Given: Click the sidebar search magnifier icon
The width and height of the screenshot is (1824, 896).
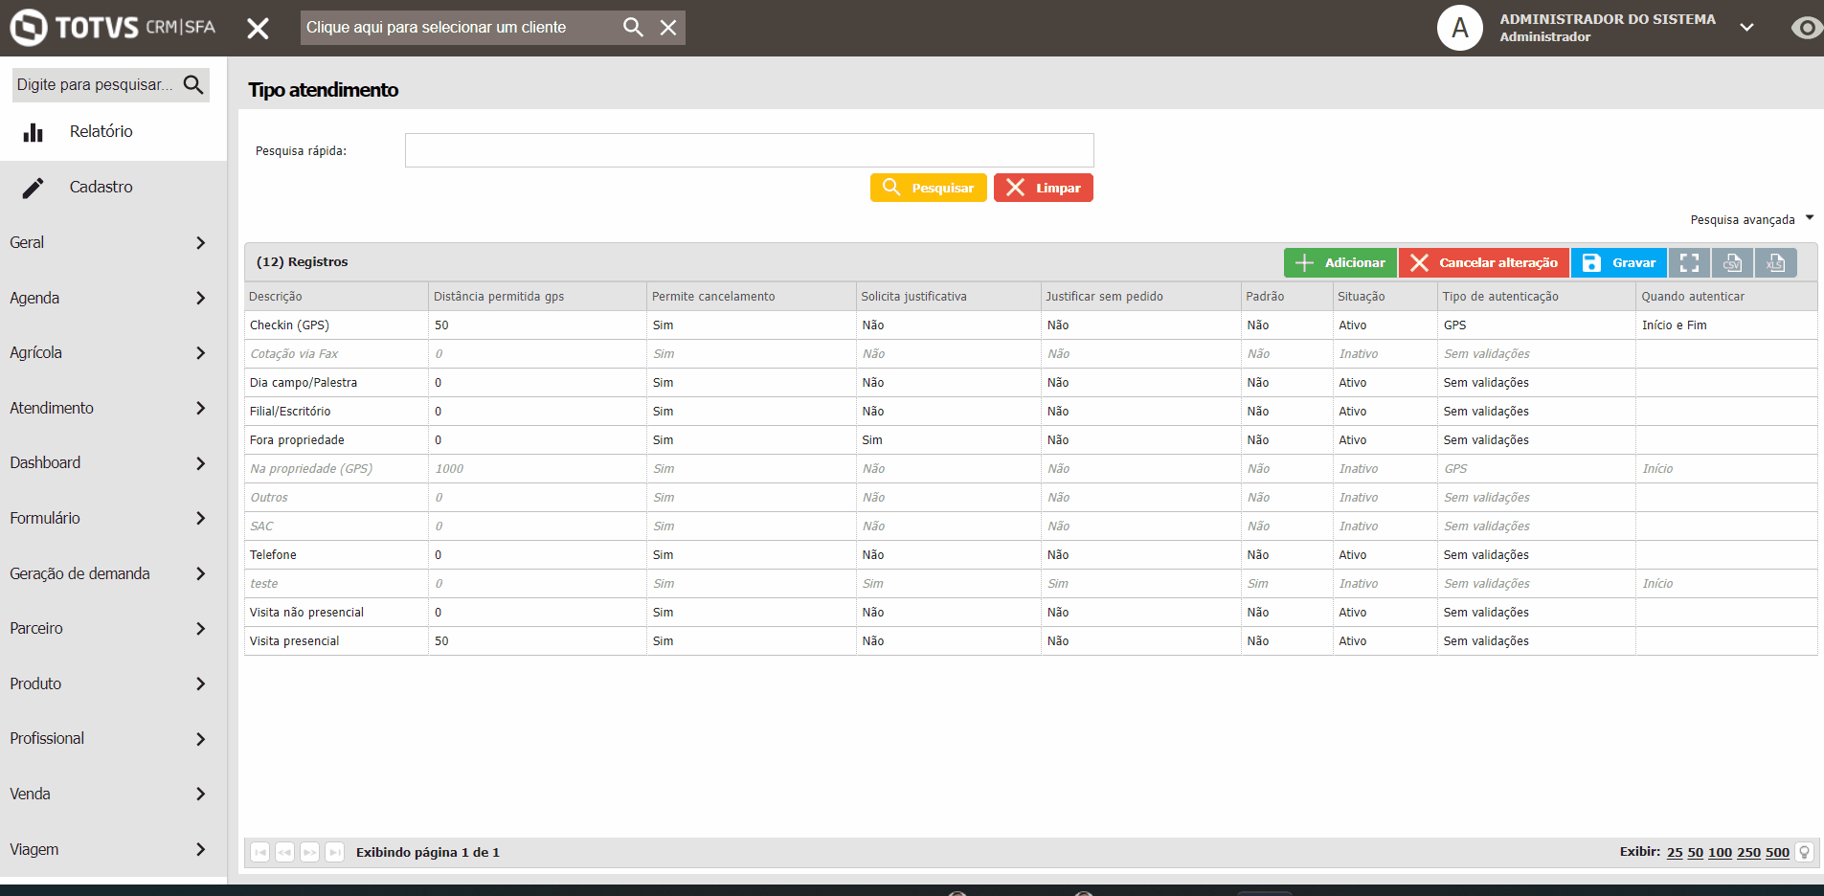Looking at the screenshot, I should point(193,84).
